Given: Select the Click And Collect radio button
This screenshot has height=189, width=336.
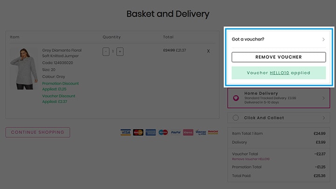Looking at the screenshot, I should [x=236, y=118].
